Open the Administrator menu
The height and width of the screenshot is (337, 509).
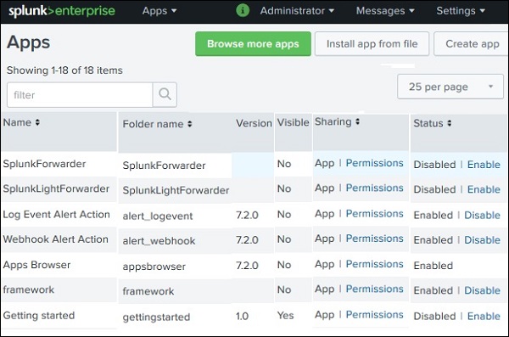click(x=297, y=11)
